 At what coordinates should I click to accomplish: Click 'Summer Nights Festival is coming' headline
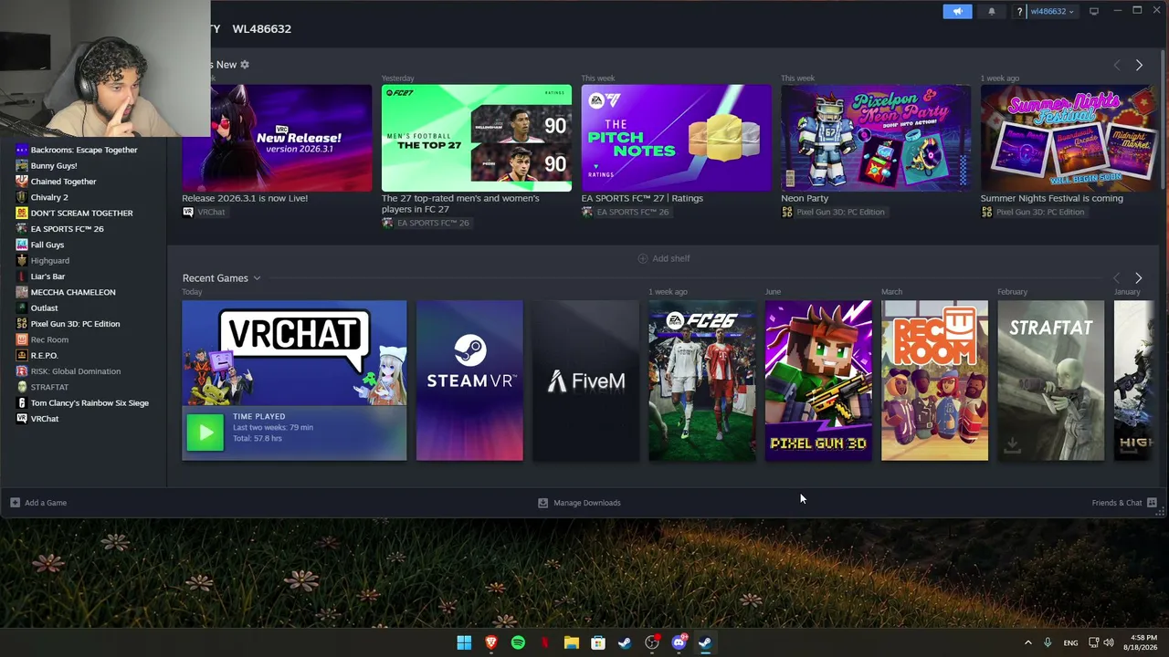pyautogui.click(x=1052, y=198)
